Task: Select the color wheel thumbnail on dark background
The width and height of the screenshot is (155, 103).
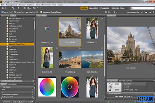Action: 70,87
